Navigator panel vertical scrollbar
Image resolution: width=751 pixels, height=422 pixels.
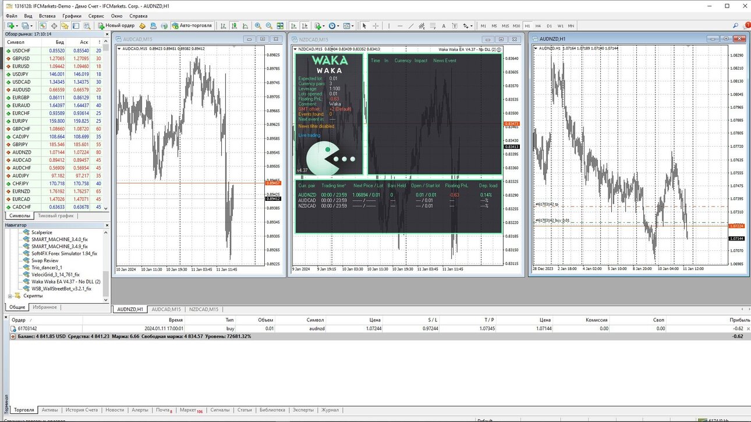coord(105,266)
